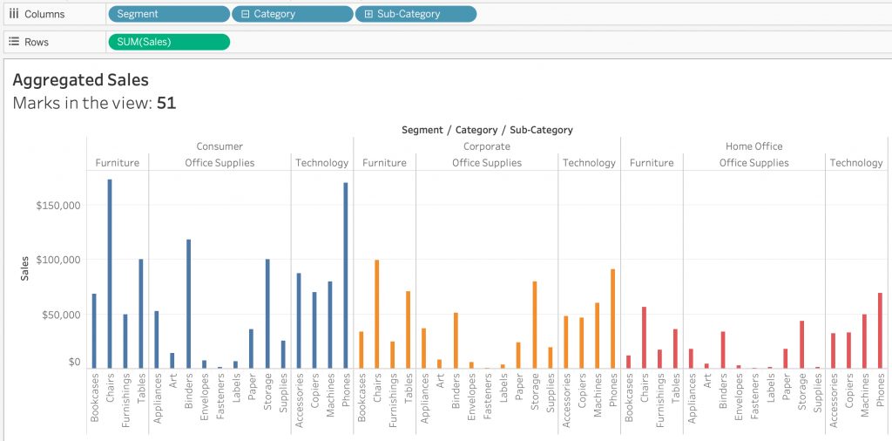Screen dimensions: 892x441
Task: Select Home Office Technology category header
Action: click(x=856, y=163)
